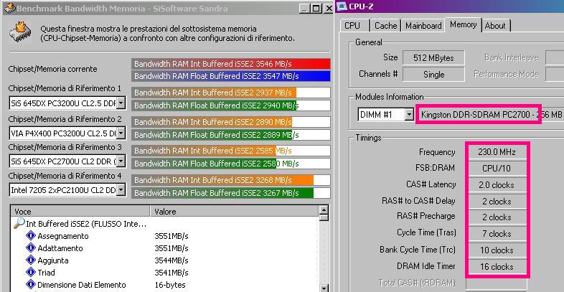
Task: Click the info icon next to Adattamento
Action: pyautogui.click(x=32, y=248)
